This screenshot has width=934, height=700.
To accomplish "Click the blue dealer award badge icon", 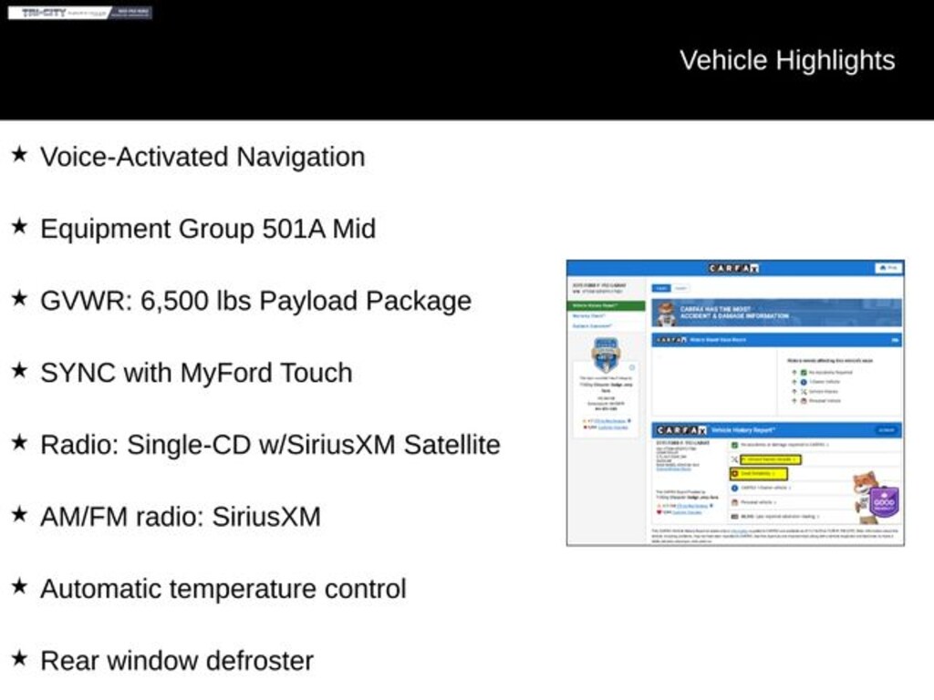I will point(606,353).
